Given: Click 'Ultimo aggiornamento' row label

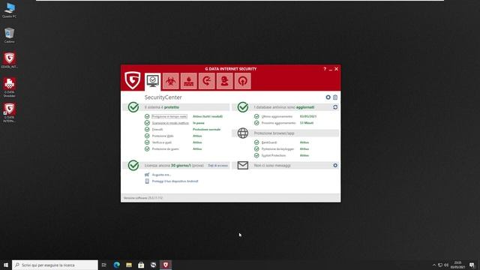Looking at the screenshot, I should point(277,117).
